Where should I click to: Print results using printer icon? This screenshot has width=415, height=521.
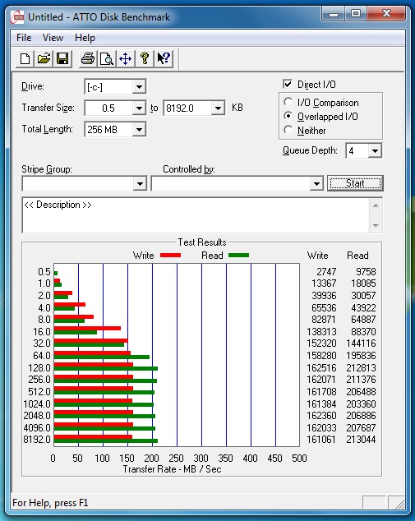pos(88,59)
